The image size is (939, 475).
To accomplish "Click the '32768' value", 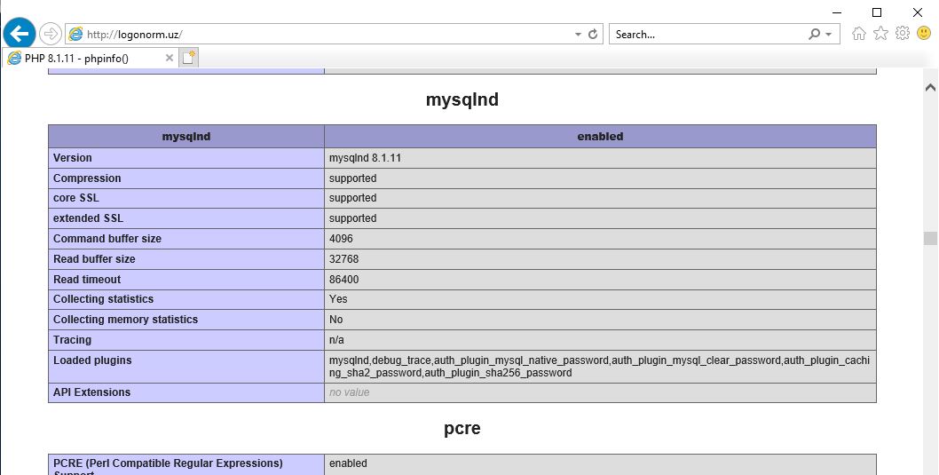I will tap(344, 258).
